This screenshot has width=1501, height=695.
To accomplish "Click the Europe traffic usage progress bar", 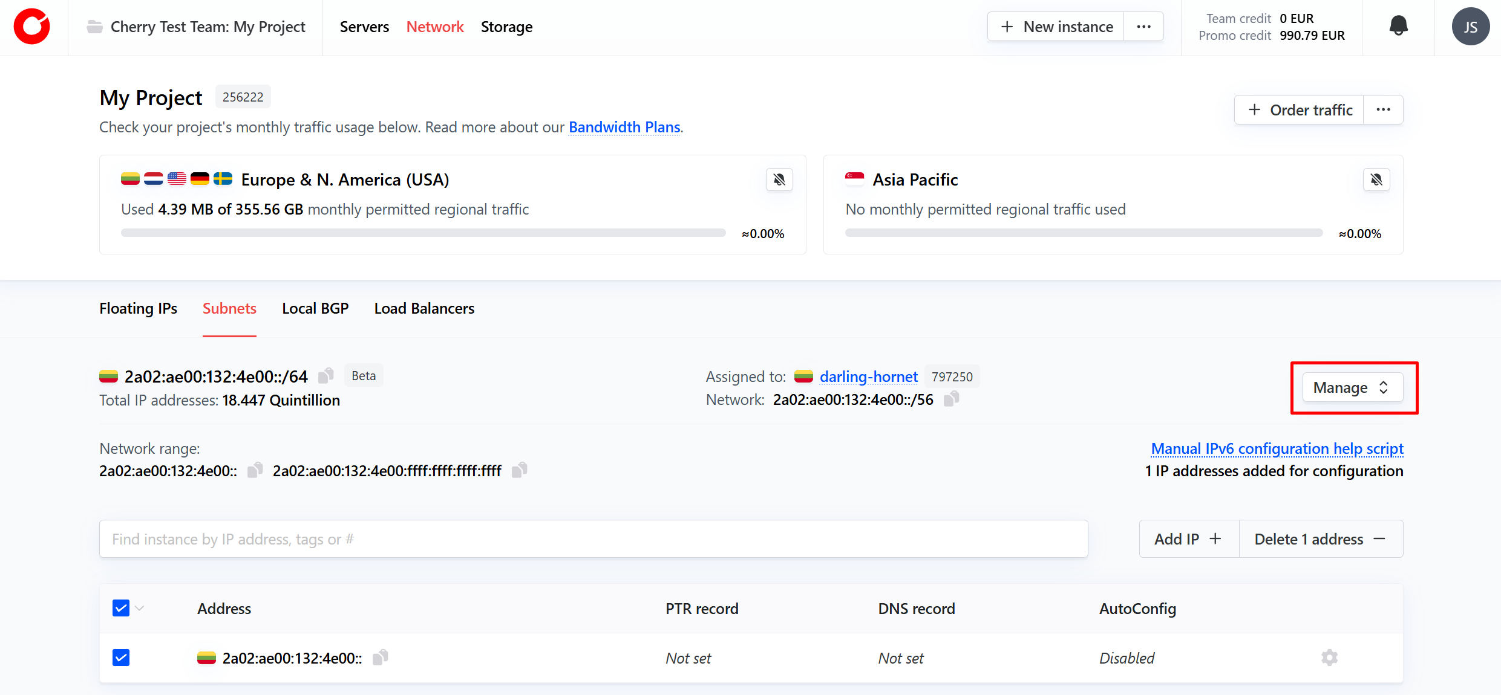I will [423, 233].
